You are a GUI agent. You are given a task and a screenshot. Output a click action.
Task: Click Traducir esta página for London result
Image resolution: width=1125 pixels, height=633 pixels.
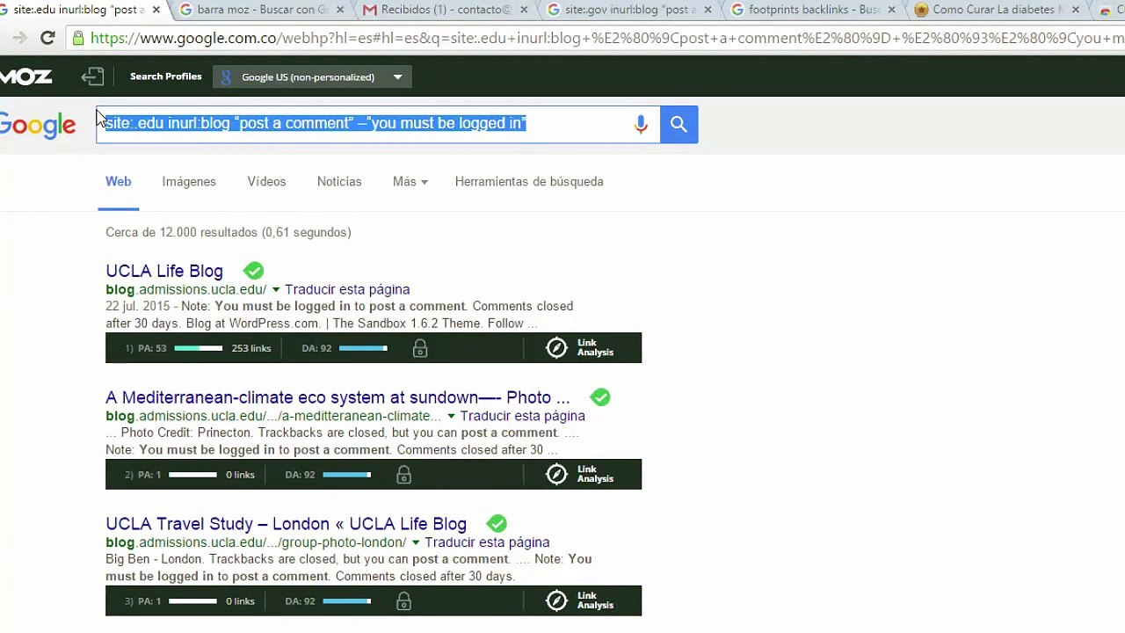point(487,542)
